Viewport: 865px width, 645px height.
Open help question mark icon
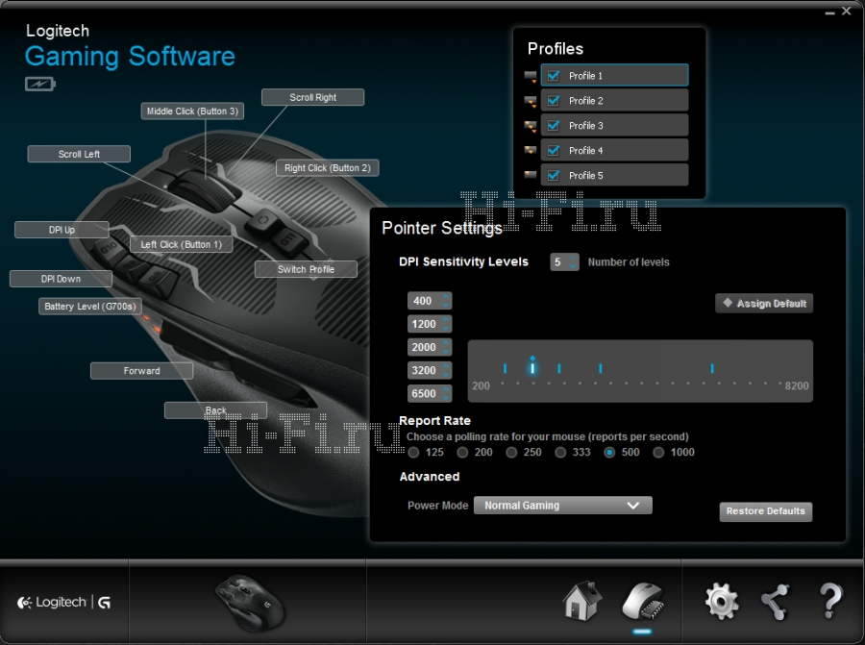point(831,602)
